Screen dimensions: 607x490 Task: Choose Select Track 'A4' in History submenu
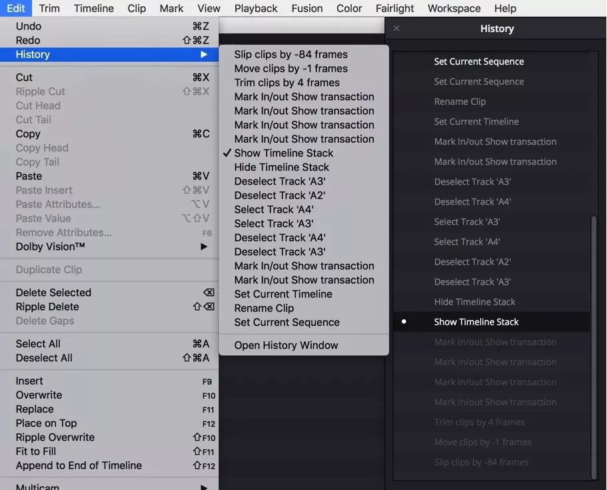pyautogui.click(x=304, y=209)
